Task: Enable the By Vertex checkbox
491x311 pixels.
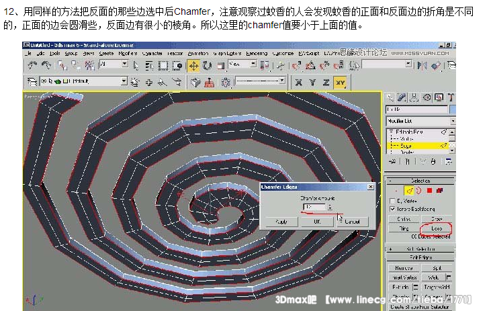Action: [x=392, y=201]
